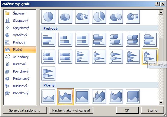Select the first area chart thumbnail
Image resolution: width=167 pixels, height=117 pixels.
[48, 96]
